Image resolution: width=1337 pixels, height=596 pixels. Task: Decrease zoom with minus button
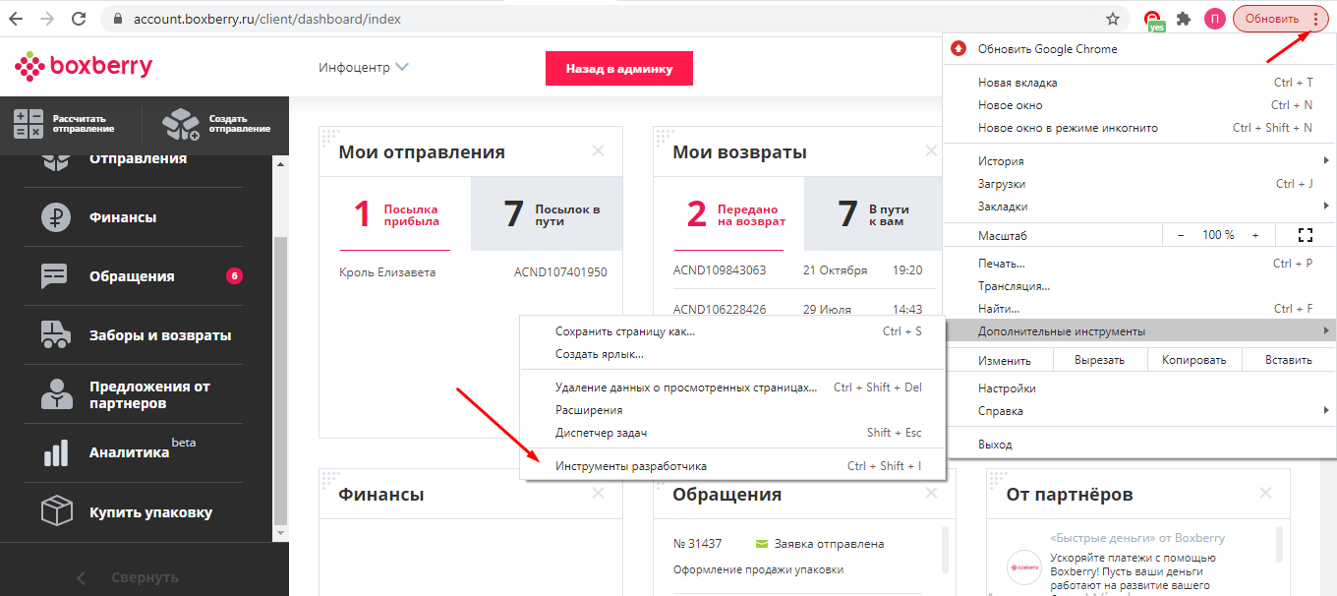[1180, 235]
